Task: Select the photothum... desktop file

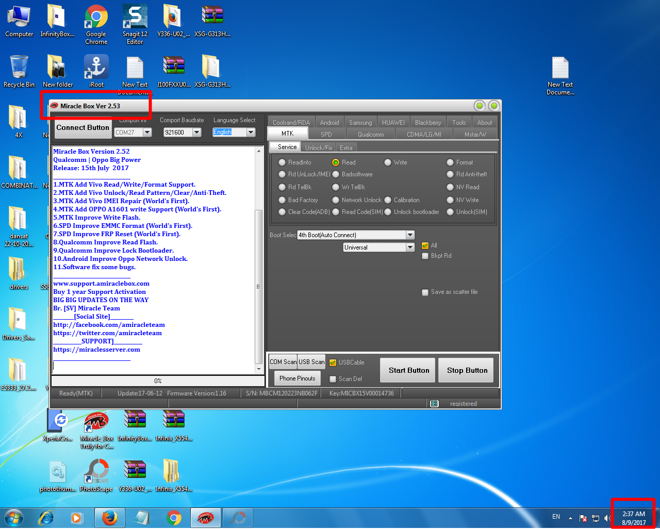Action: (x=58, y=476)
